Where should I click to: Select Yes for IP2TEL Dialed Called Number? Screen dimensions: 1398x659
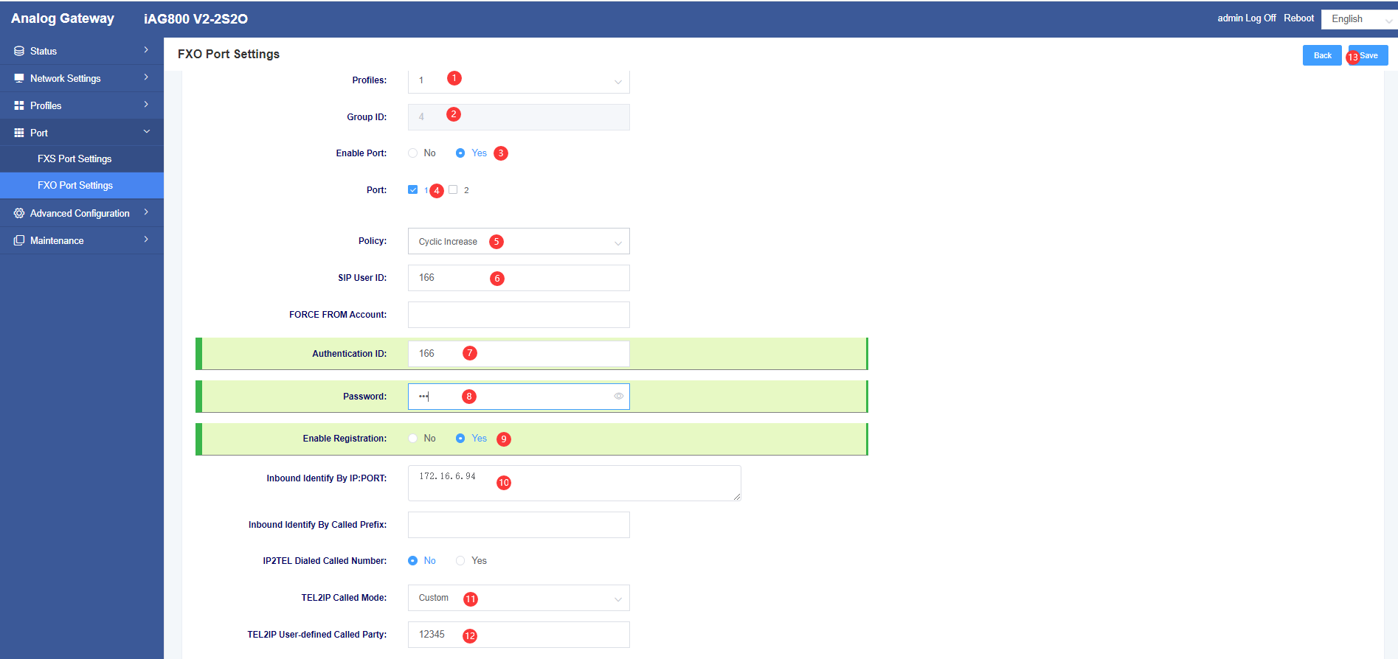tap(460, 561)
